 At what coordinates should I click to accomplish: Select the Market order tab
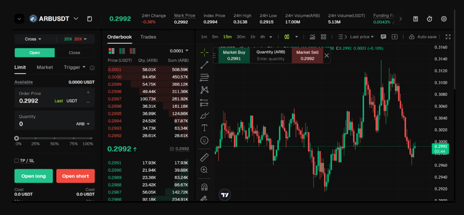[45, 67]
